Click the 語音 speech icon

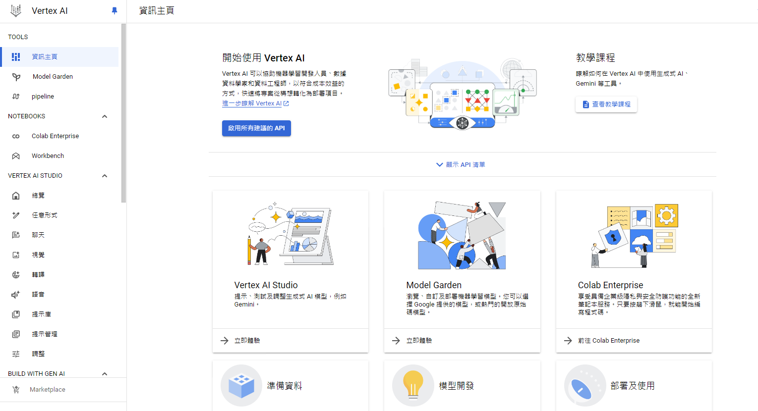tap(16, 295)
